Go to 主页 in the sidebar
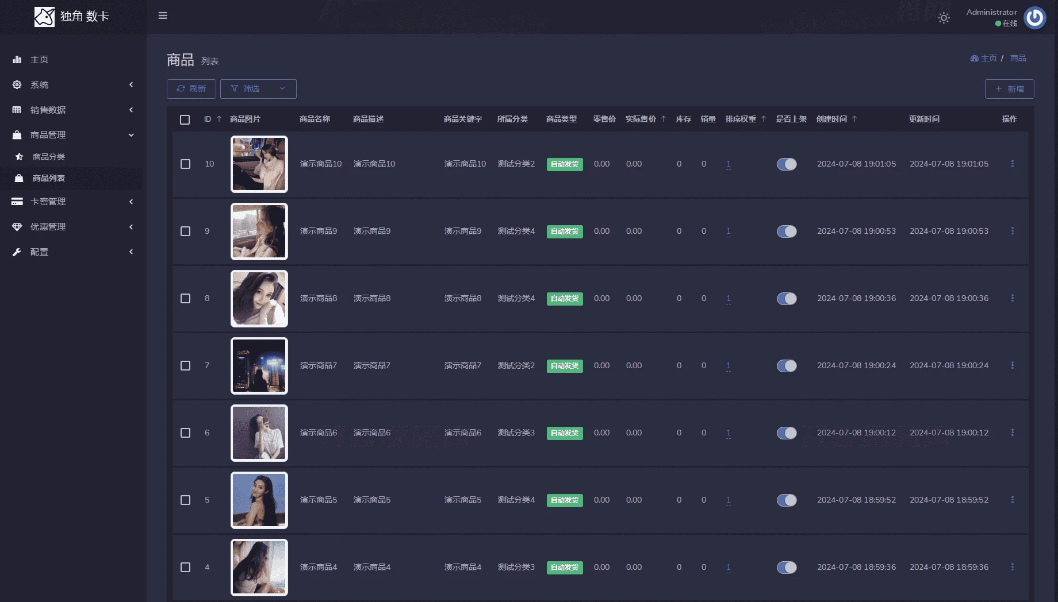 coord(39,60)
